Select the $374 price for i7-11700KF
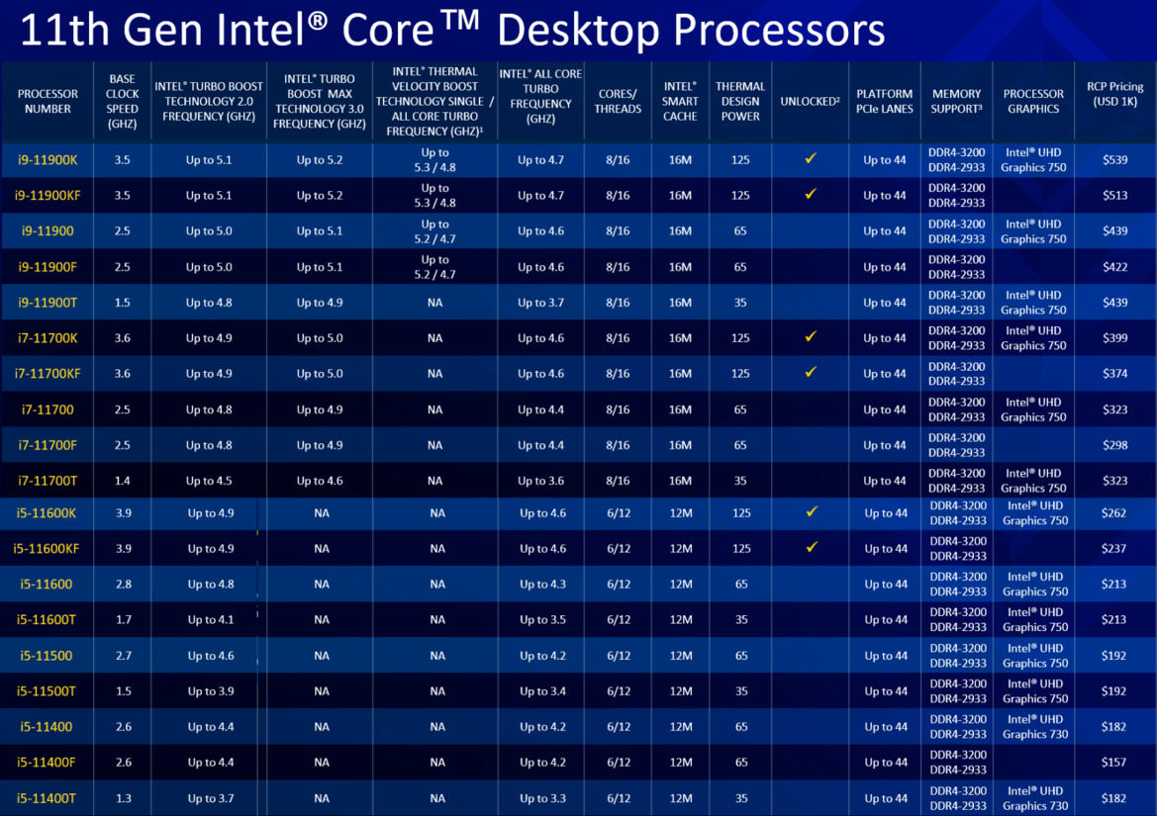1157x816 pixels. tap(1115, 374)
